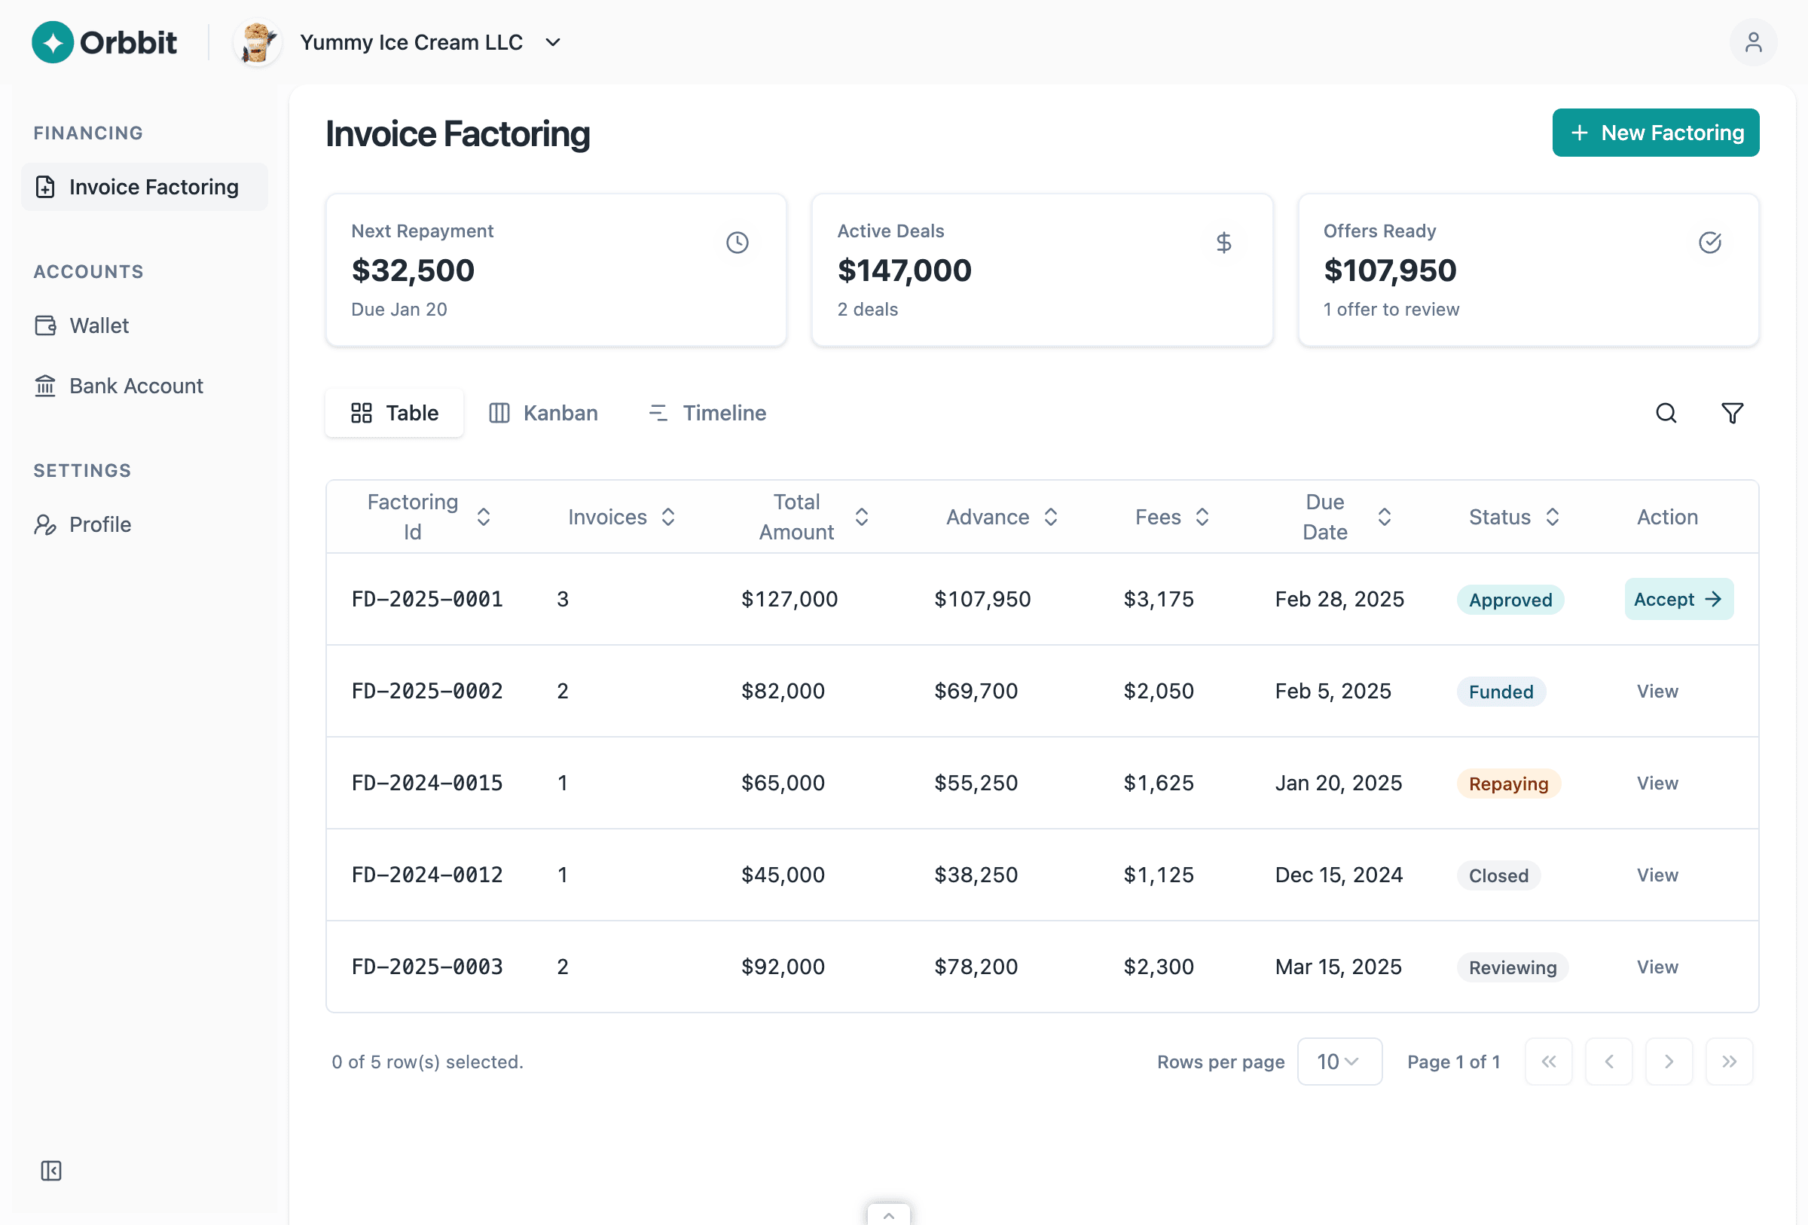This screenshot has width=1808, height=1225.
Task: Open the Yummy Ice Cream LLC company switcher
Action: tap(429, 42)
